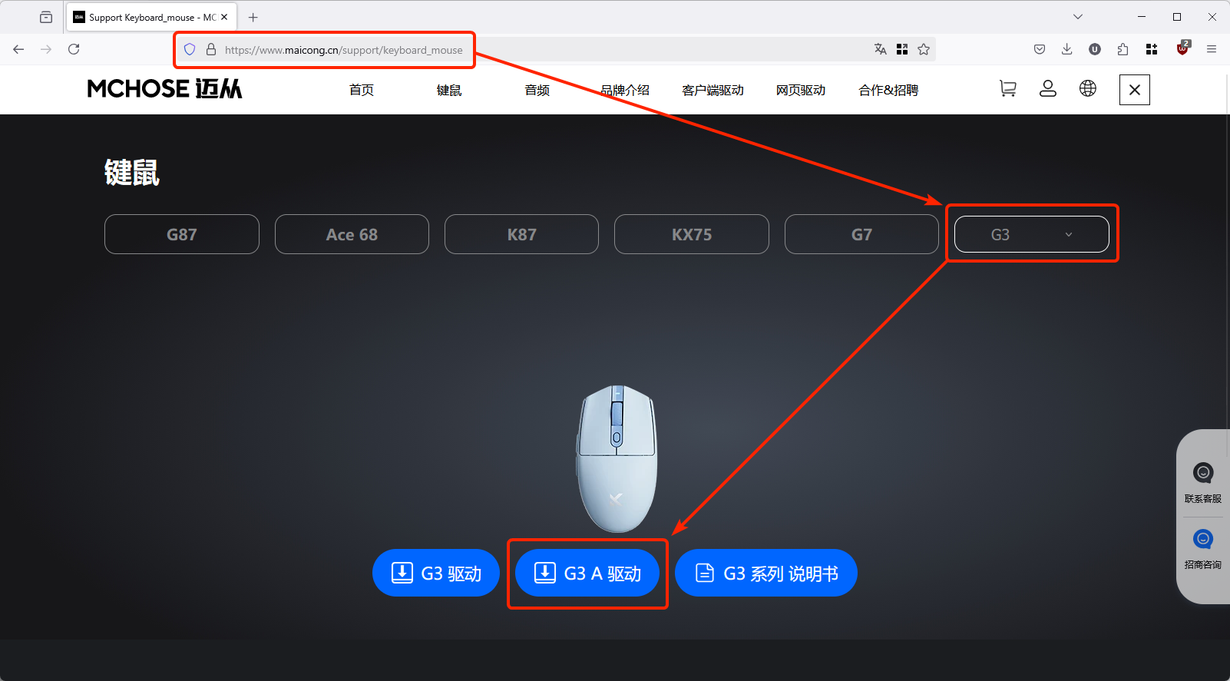Open the grid extension toolbar icon
This screenshot has width=1230, height=681.
tap(1152, 49)
